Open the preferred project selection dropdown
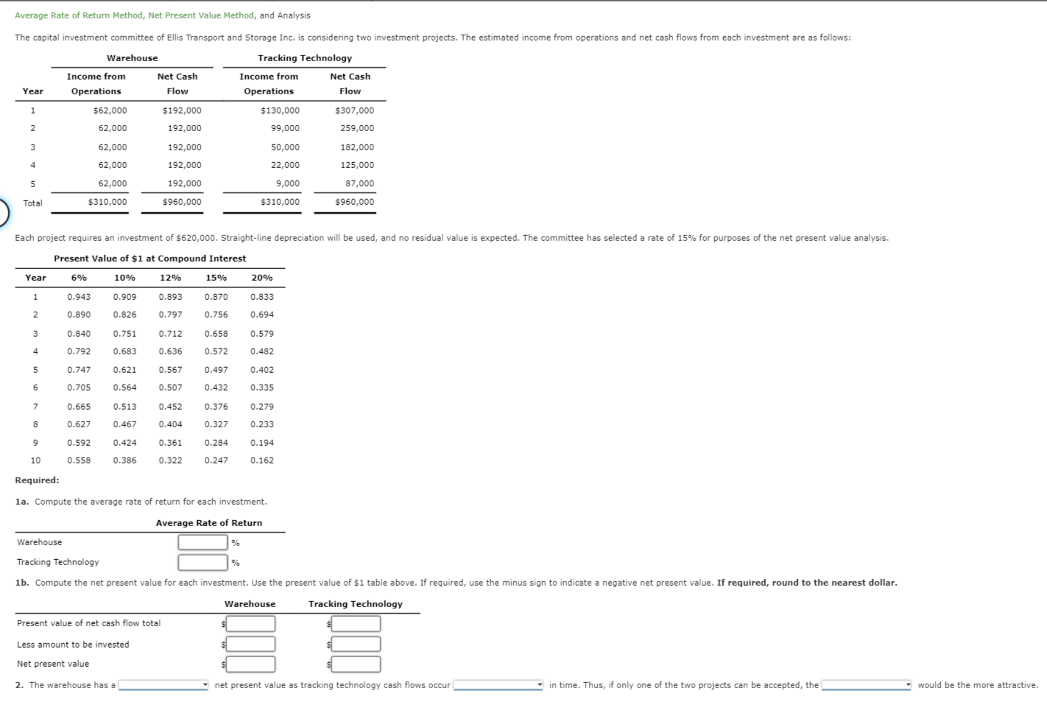The height and width of the screenshot is (708, 1047). (865, 685)
